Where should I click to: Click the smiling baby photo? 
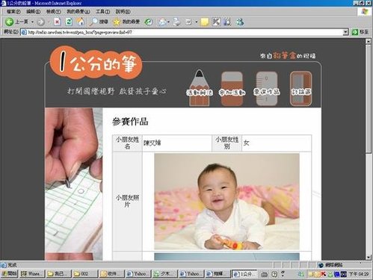tap(226, 202)
